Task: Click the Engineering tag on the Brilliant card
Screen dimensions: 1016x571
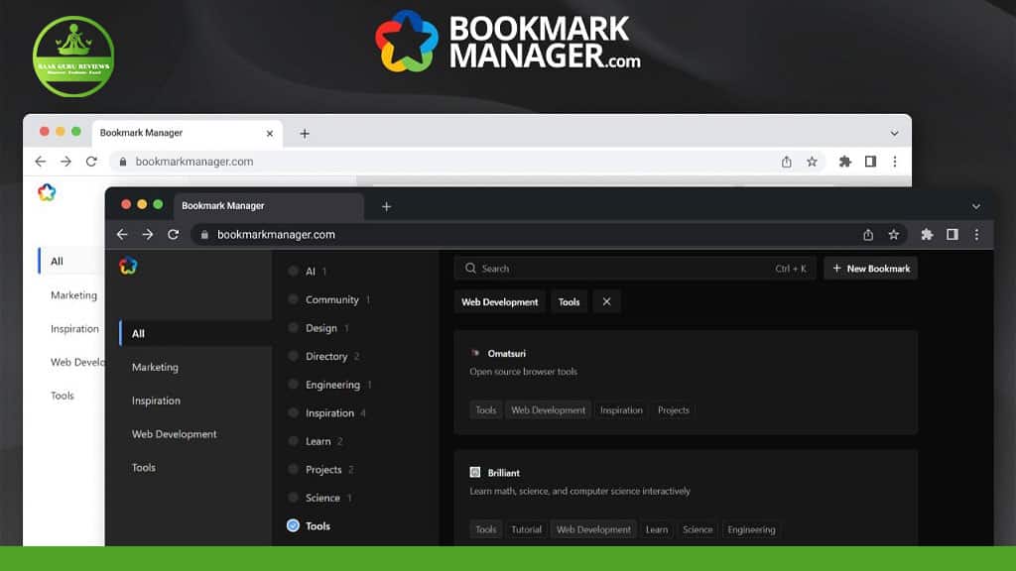Action: (751, 529)
